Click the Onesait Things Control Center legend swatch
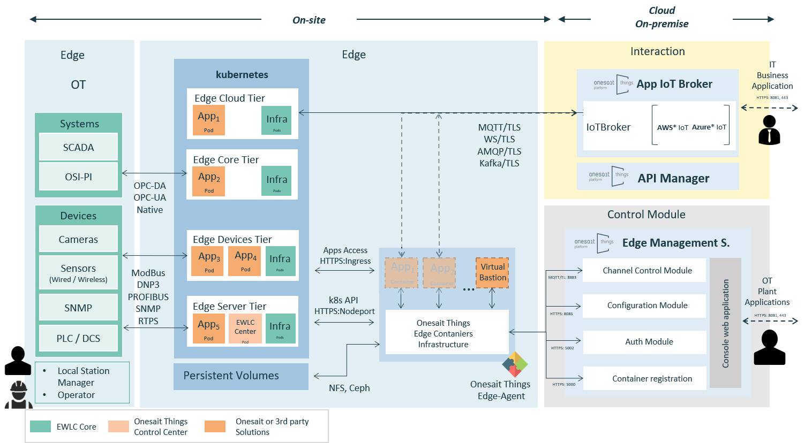812x443 pixels. (118, 426)
